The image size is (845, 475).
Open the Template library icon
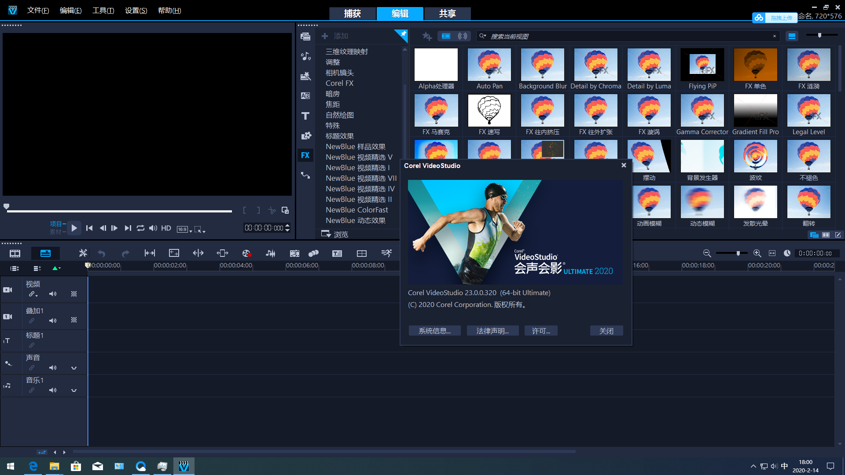tap(305, 76)
